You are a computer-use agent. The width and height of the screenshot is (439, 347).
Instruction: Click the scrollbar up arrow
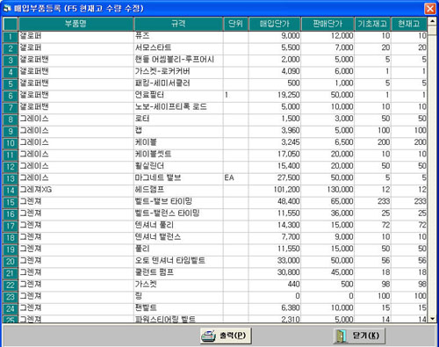point(432,21)
